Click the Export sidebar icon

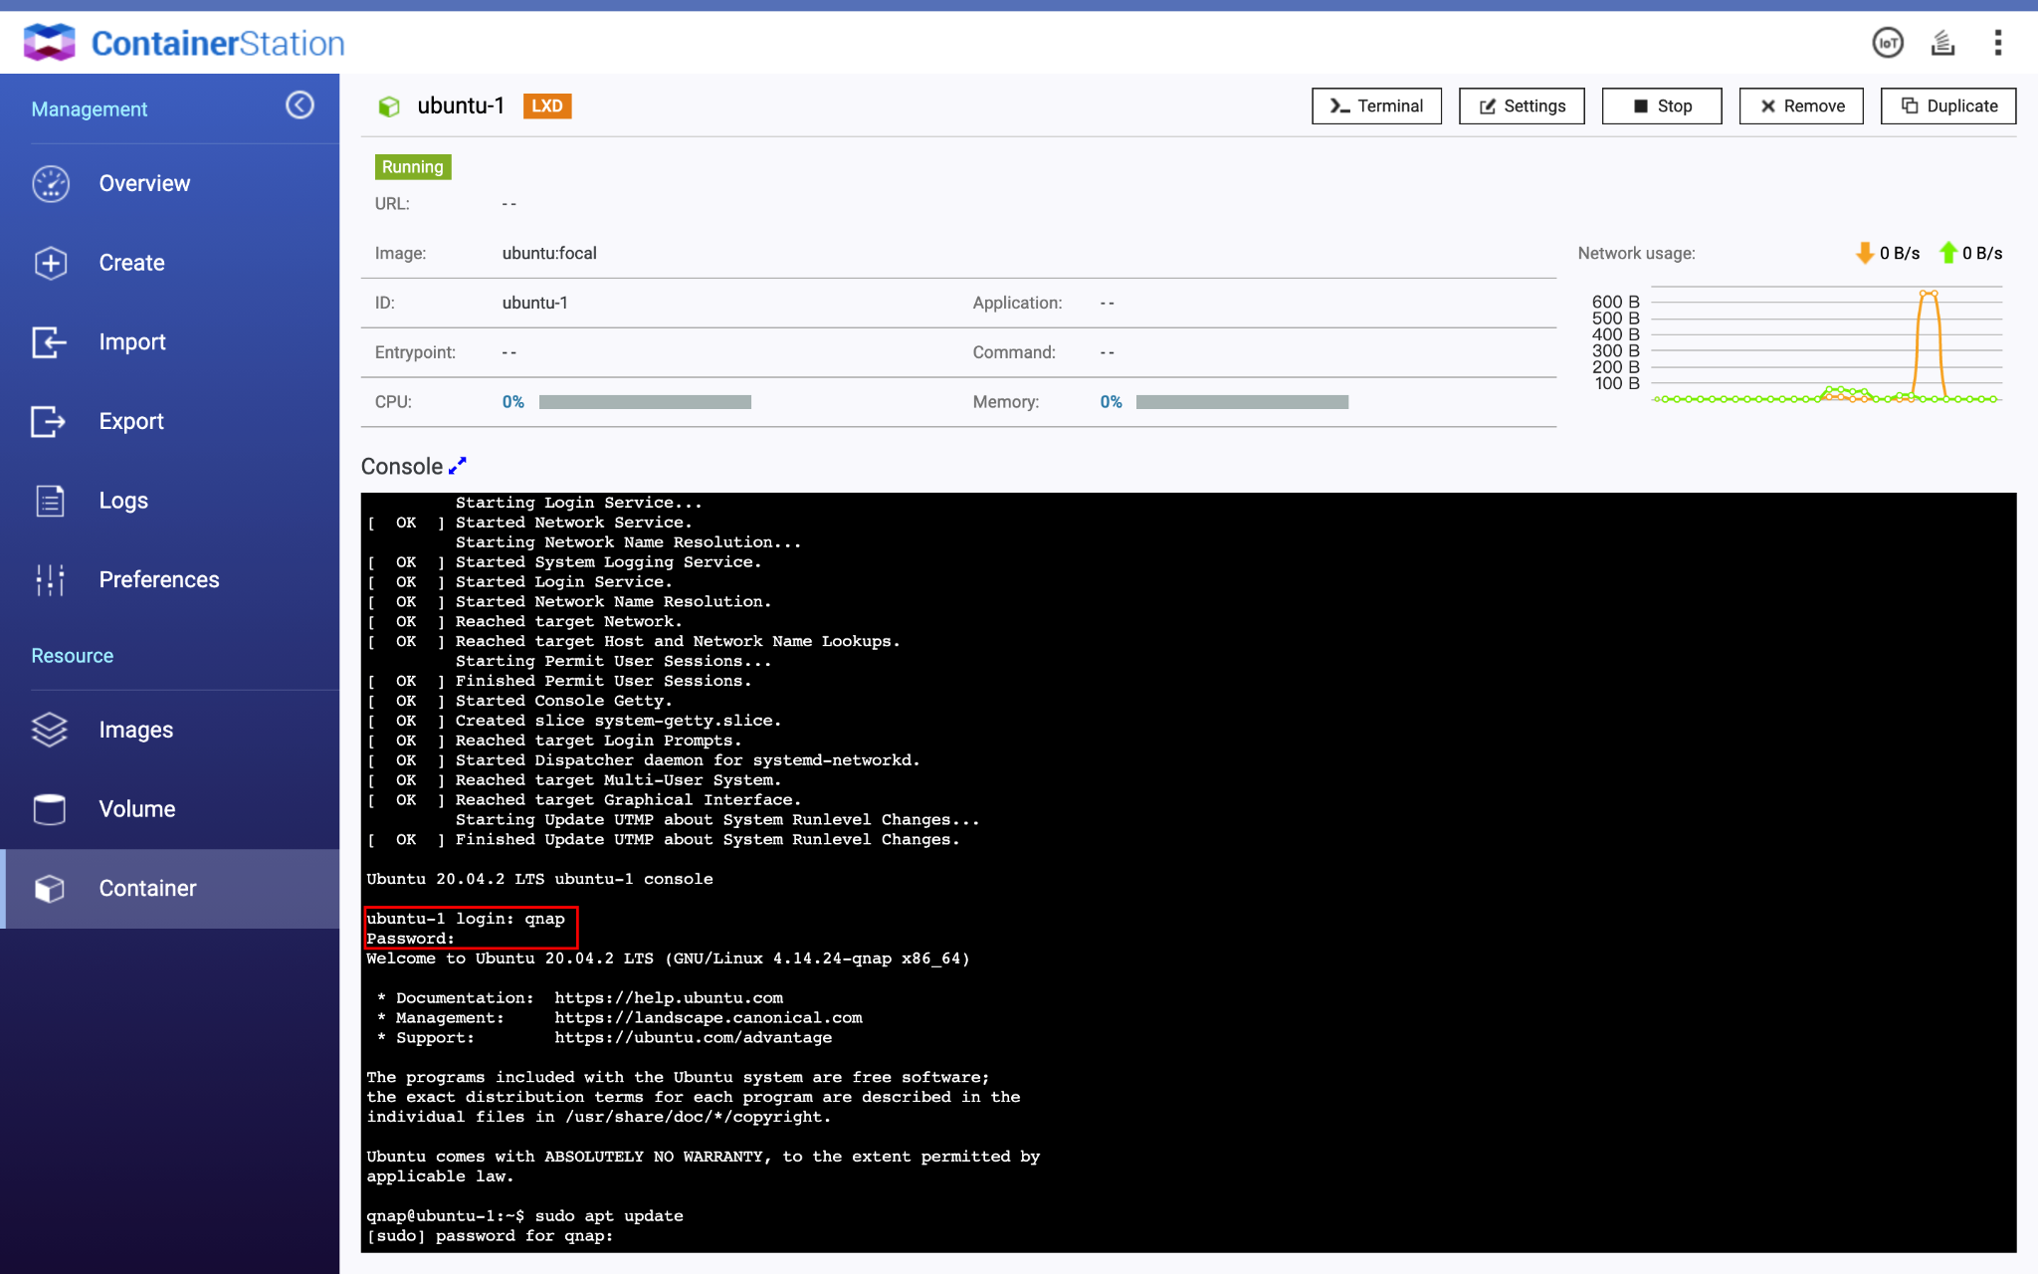click(50, 421)
